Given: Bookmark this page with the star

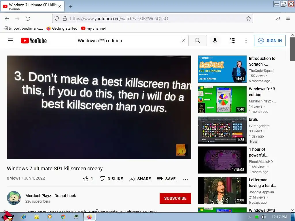Looking at the screenshot, I should (249, 18).
